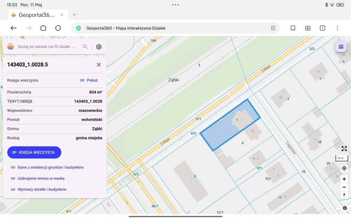Open the map info attribution icon
Screen dimensions: 351x219
coord(345,208)
